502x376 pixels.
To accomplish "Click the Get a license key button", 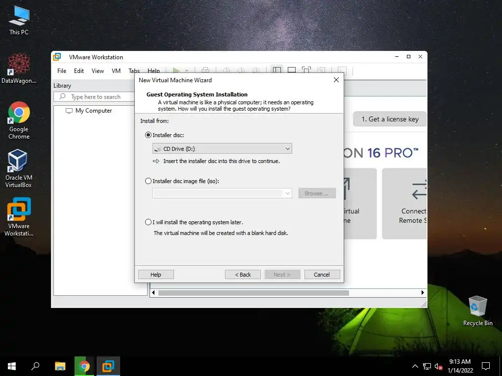I will tap(390, 119).
